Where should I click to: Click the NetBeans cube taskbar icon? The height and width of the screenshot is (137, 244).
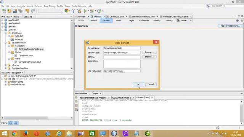pyautogui.click(x=114, y=134)
